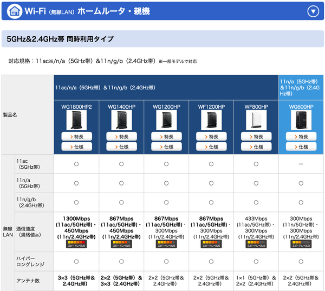Click the WG1200HP speed level badge

point(166,244)
